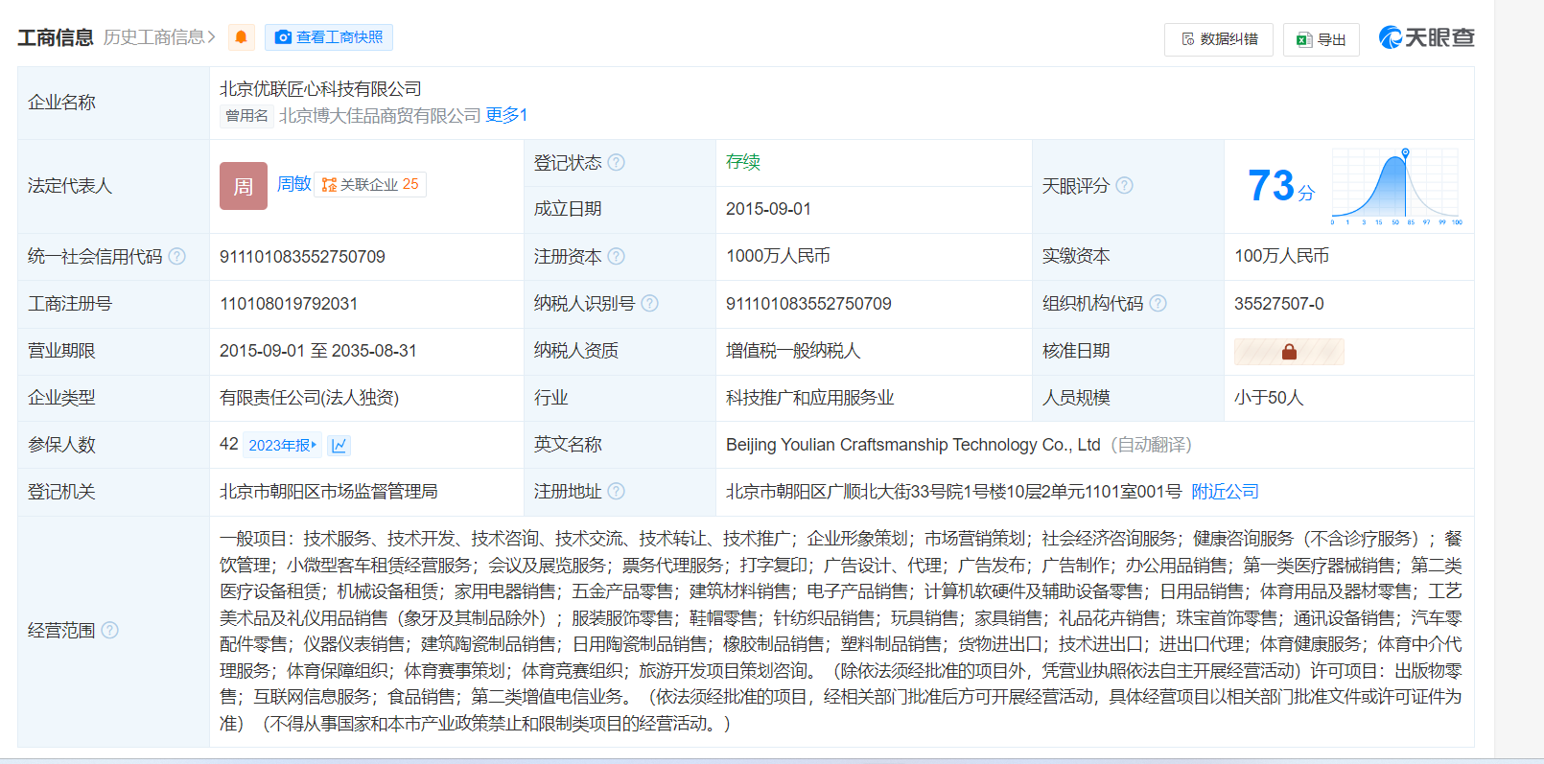Select company name 北京优联匠心科技有限公司
The height and width of the screenshot is (764, 1544).
320,89
